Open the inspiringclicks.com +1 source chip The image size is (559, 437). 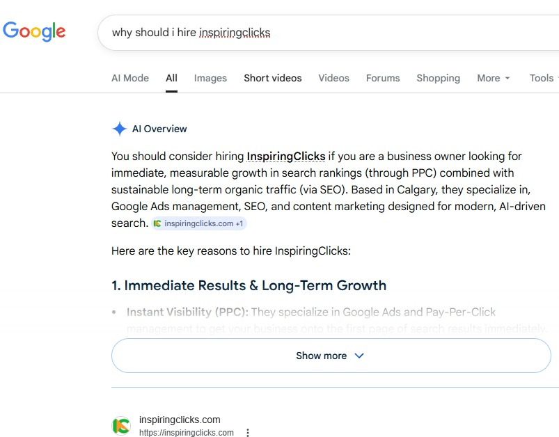199,223
